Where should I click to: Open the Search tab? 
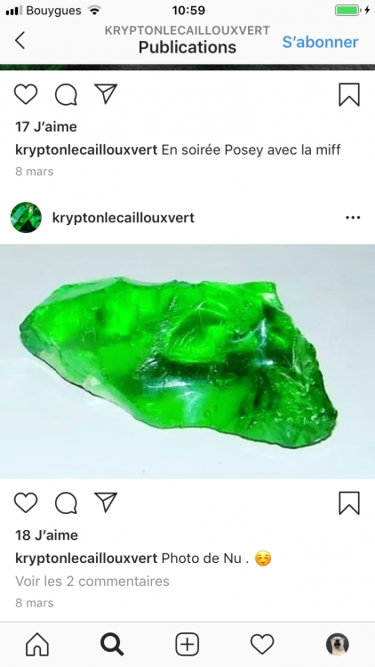point(112,645)
